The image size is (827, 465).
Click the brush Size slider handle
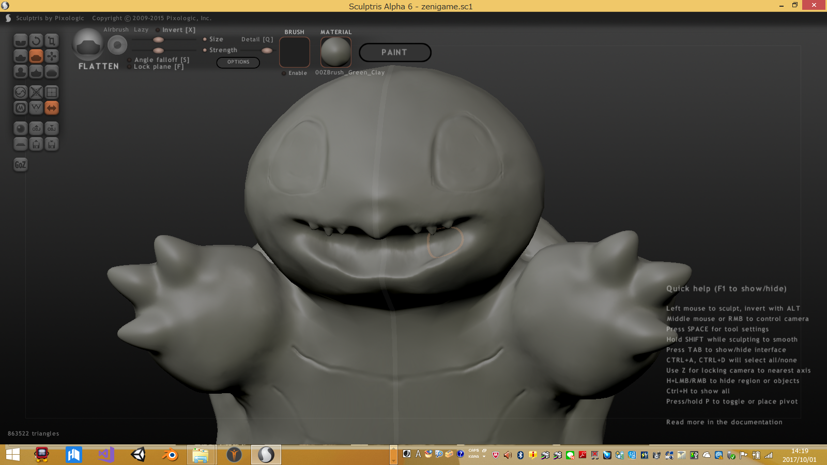(x=159, y=40)
